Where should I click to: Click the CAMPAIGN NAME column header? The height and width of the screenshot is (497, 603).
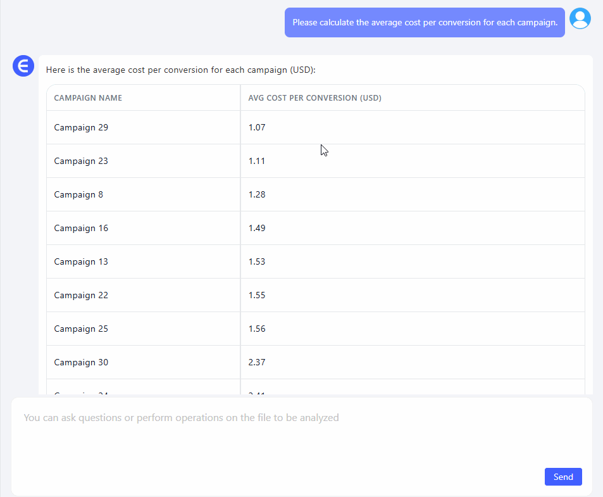point(88,98)
